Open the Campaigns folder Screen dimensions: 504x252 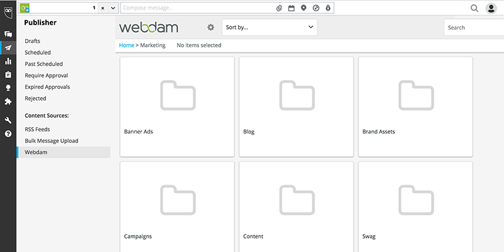coord(177,207)
